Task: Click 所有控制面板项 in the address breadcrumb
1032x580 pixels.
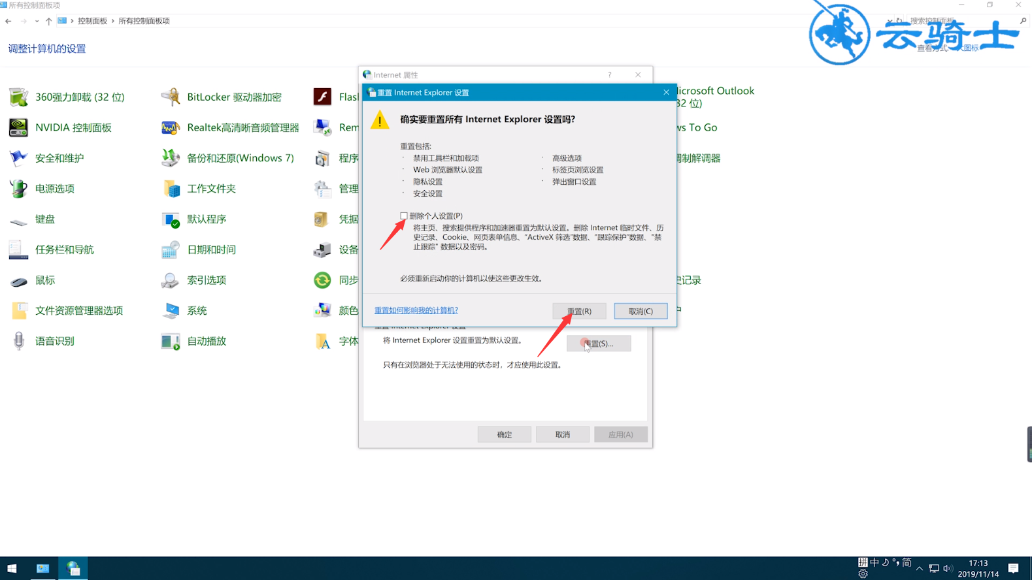Action: [x=144, y=21]
